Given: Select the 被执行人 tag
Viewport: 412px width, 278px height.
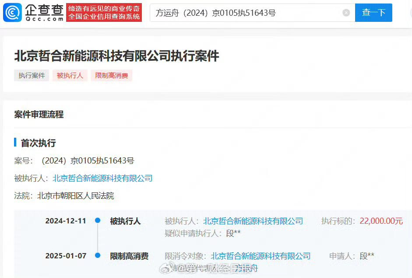Looking at the screenshot, I should tap(70, 76).
